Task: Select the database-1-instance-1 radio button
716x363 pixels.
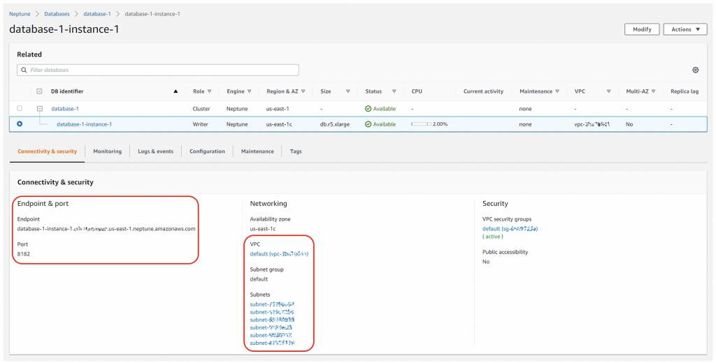Action: (20, 124)
